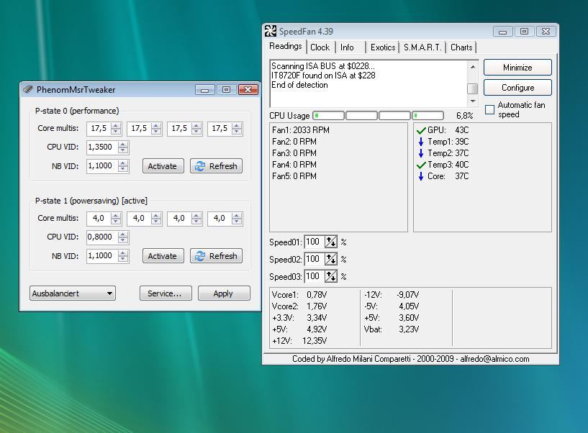Switch to the Readings tab

click(x=286, y=46)
